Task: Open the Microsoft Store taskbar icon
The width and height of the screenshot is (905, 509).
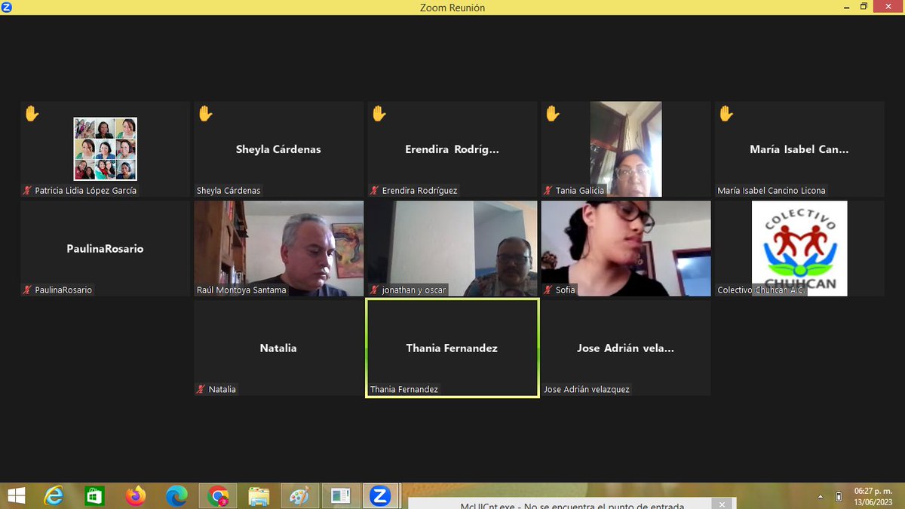Action: click(x=94, y=495)
